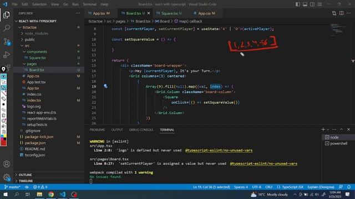Change the TypeScript JSX language mode
This screenshot has width=355, height=199.
tap(292, 187)
